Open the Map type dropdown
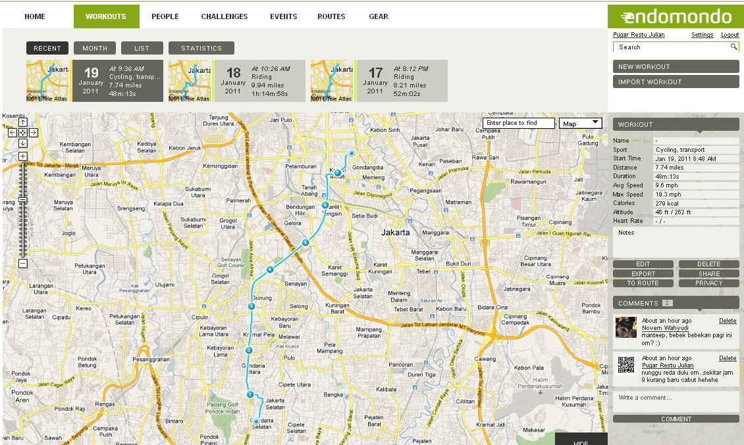 (x=580, y=124)
